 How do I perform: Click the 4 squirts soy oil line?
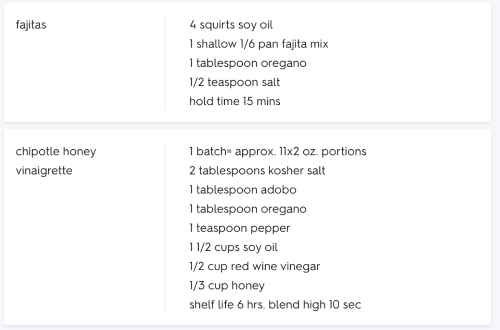point(231,25)
